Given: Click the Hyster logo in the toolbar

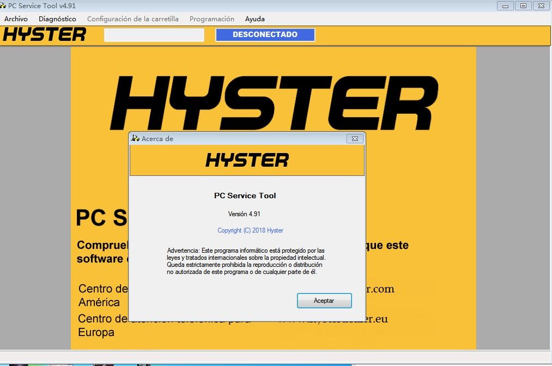Looking at the screenshot, I should click(44, 34).
